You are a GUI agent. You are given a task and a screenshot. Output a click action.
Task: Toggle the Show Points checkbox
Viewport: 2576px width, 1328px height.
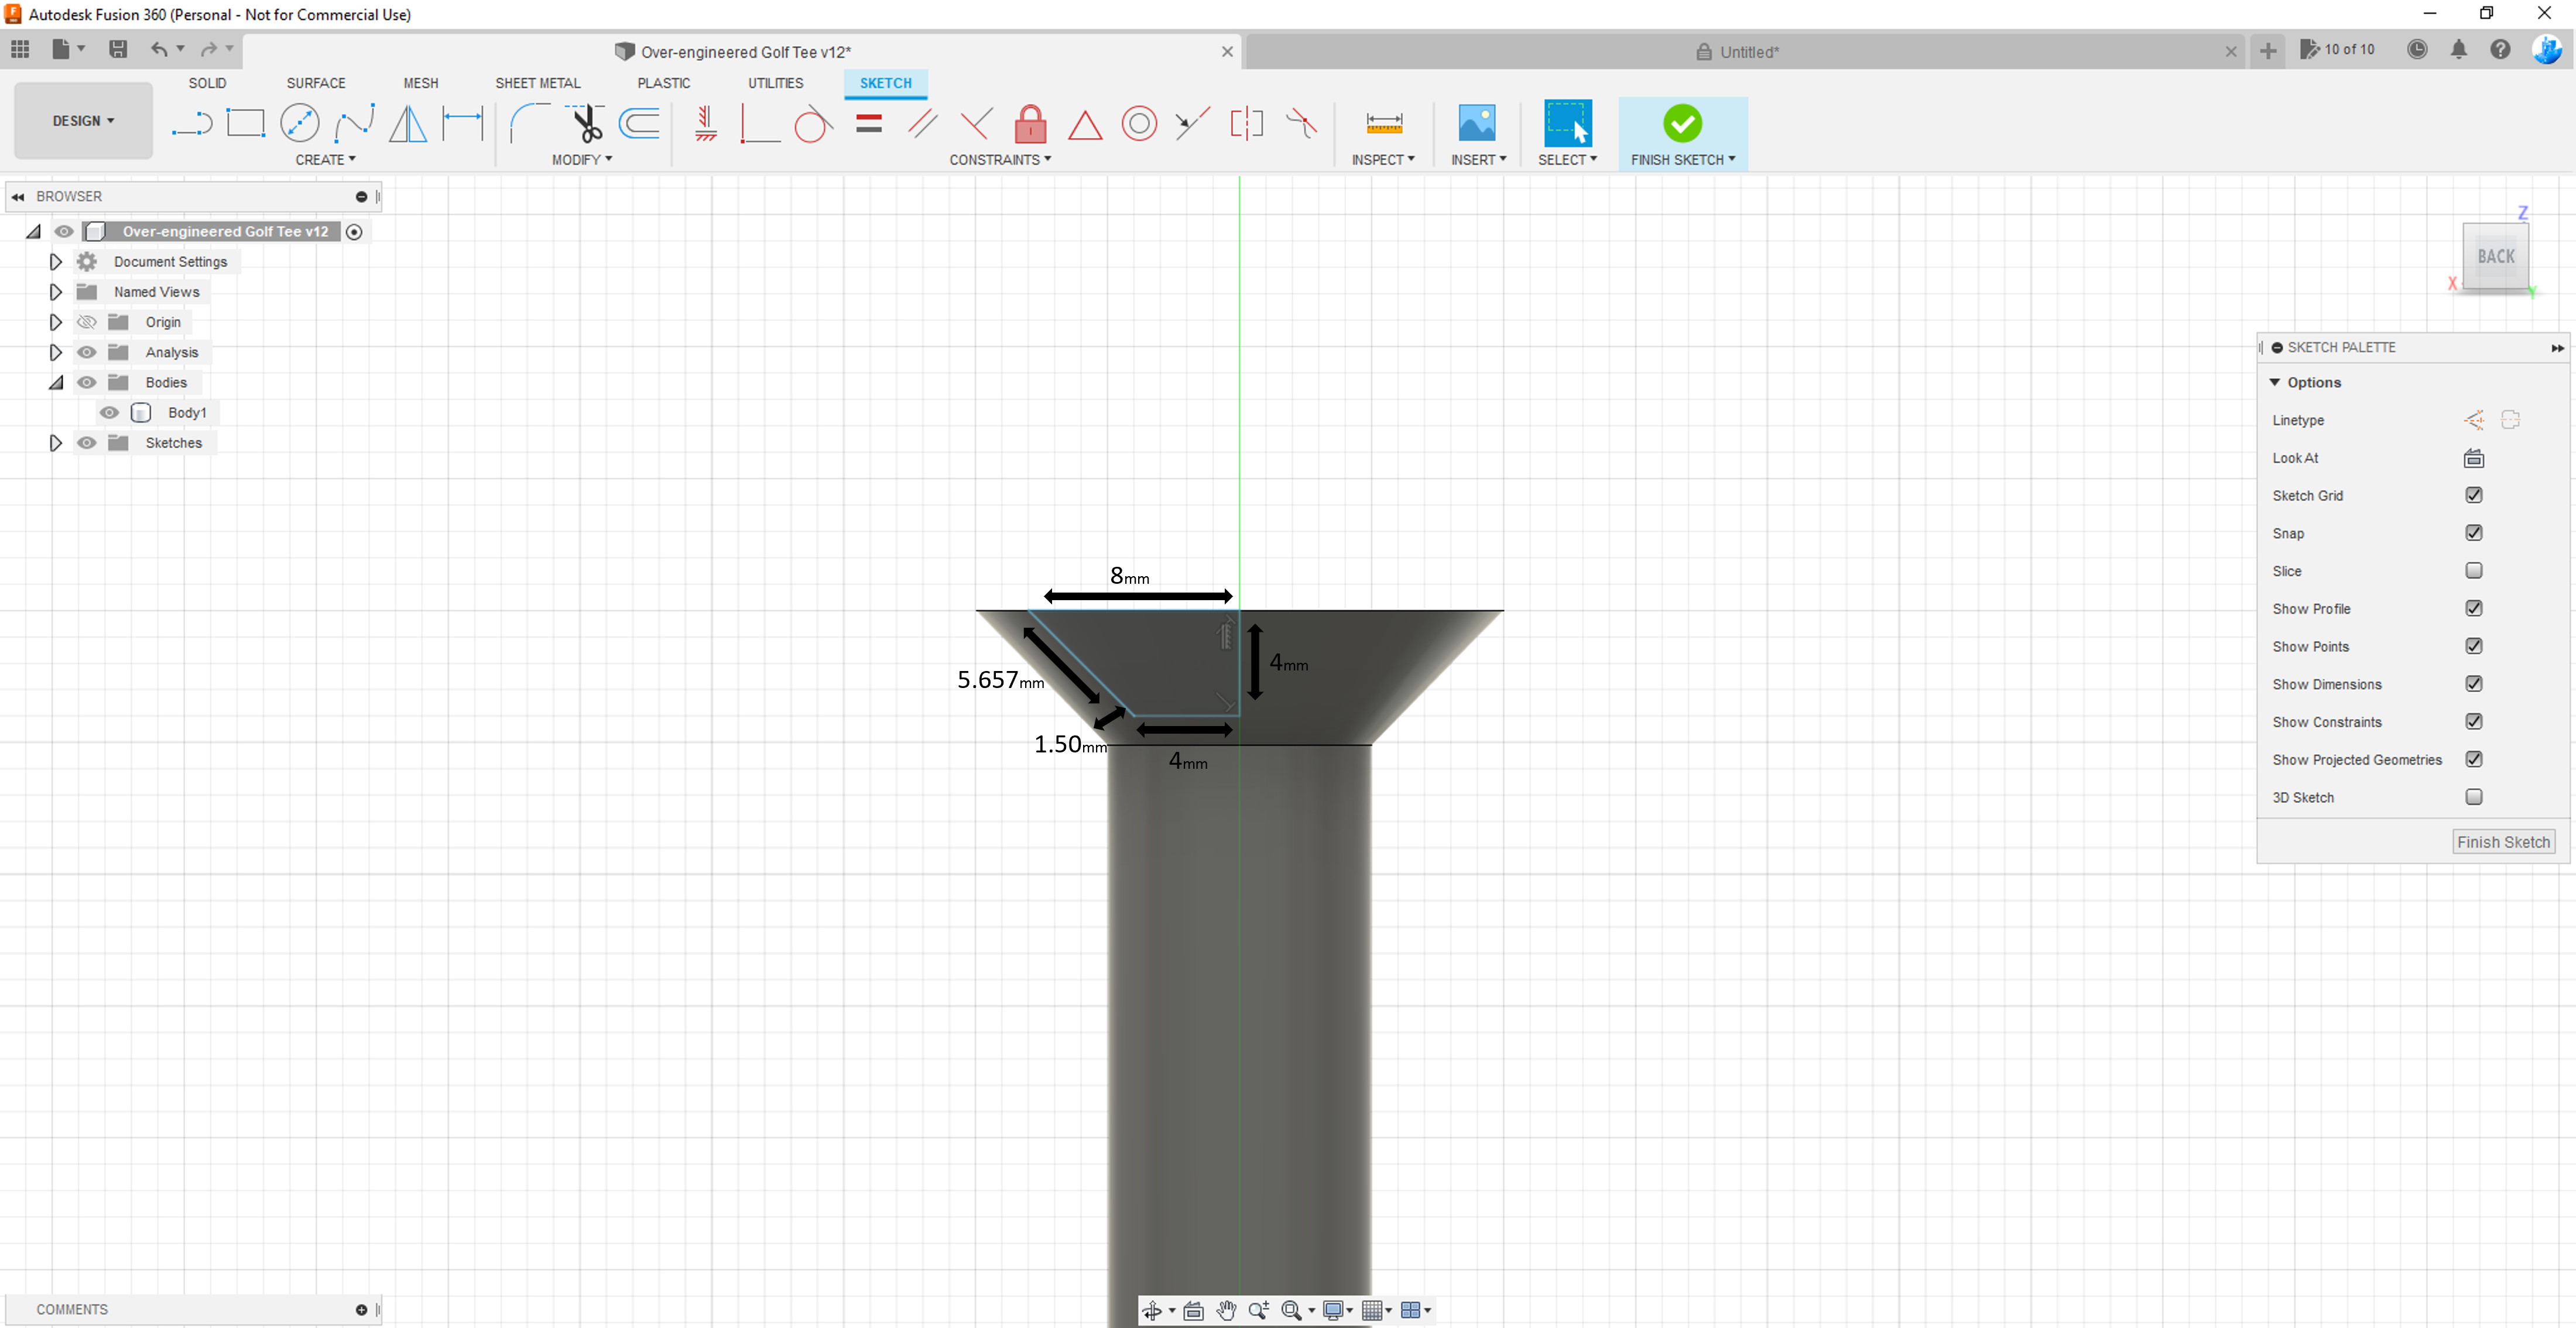(x=2473, y=646)
